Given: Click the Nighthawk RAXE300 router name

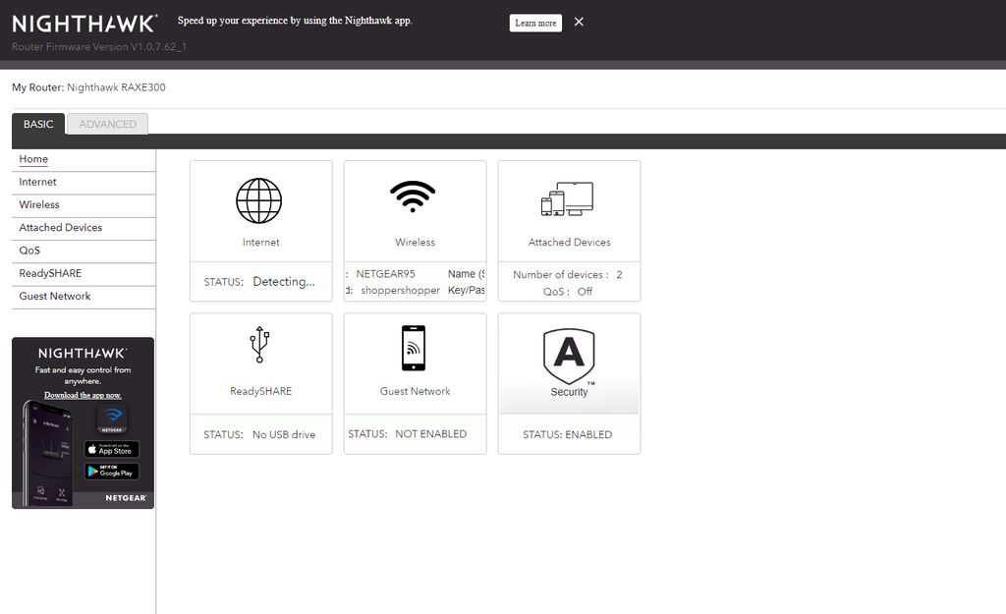Looking at the screenshot, I should click(x=116, y=87).
